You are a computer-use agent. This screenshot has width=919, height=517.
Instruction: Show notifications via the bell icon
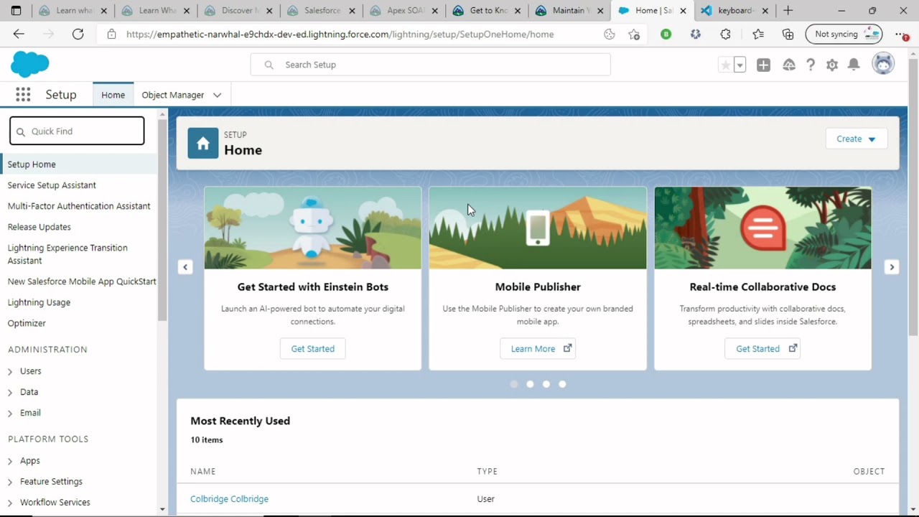(854, 65)
